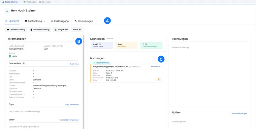256x129 pixels.
Task: Click the person avatar beside Herr Noah Steiner
Action: coord(7,11)
